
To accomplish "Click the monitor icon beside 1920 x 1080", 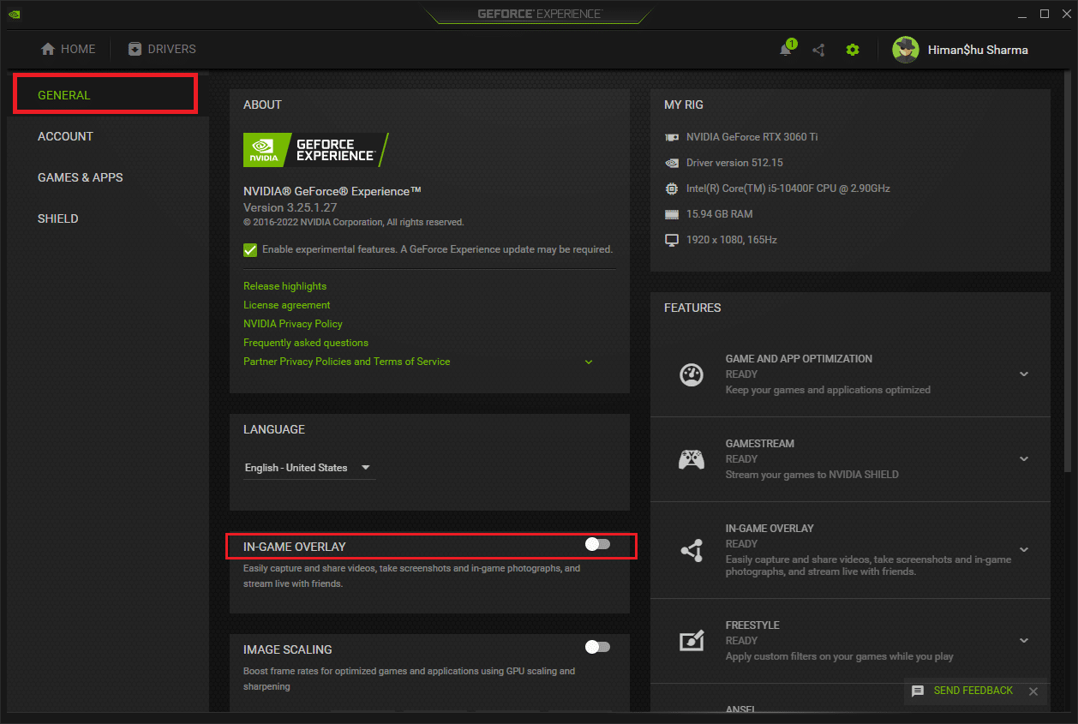I will click(672, 240).
